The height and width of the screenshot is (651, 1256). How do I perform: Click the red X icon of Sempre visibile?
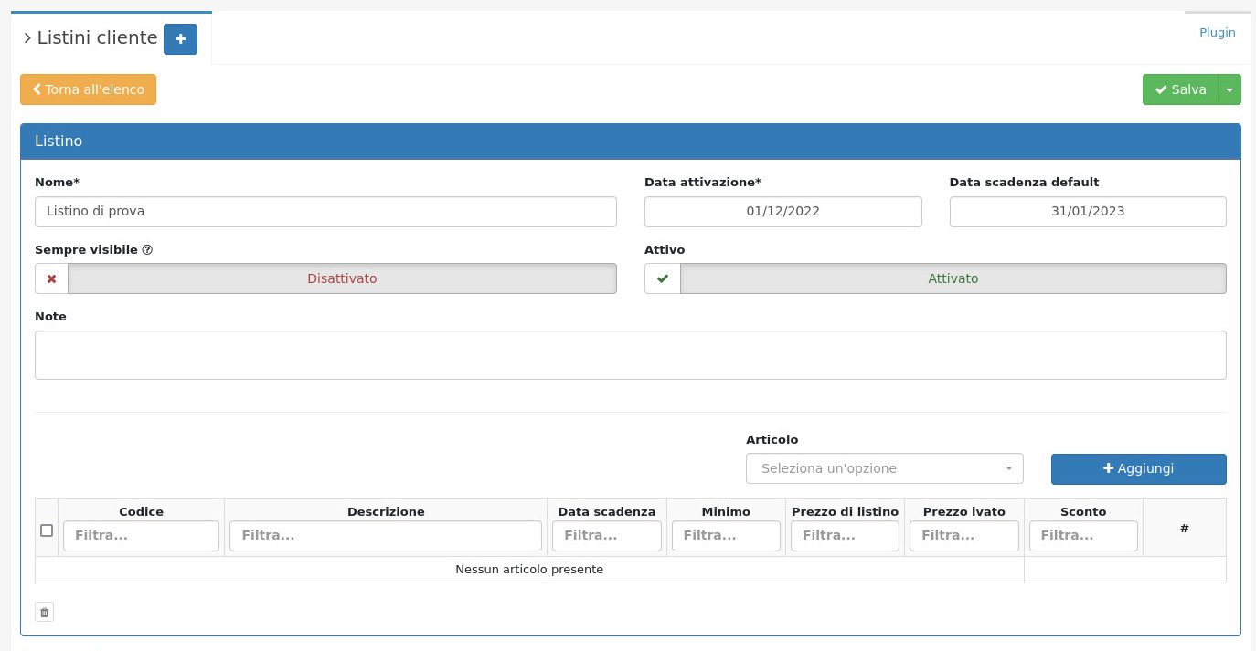[51, 278]
